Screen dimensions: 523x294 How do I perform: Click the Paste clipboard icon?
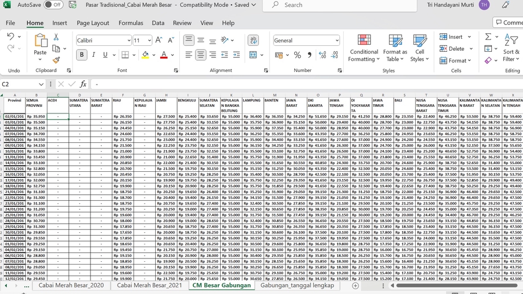pos(41,41)
